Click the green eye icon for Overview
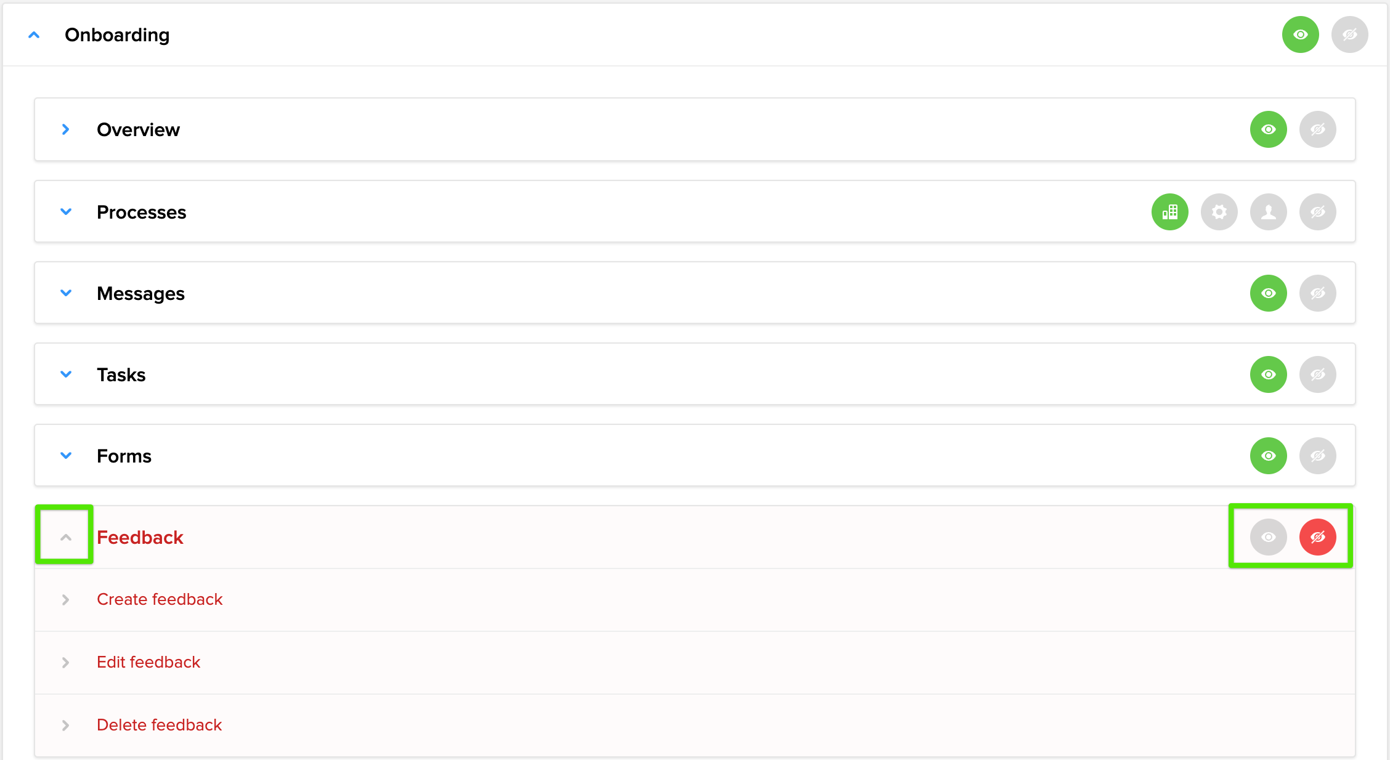The width and height of the screenshot is (1390, 760). pos(1268,129)
